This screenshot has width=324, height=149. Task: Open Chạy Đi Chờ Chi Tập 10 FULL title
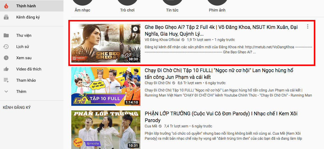coord(219,74)
